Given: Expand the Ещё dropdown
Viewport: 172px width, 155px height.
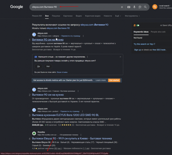Looking at the screenshot, I should (118, 16).
